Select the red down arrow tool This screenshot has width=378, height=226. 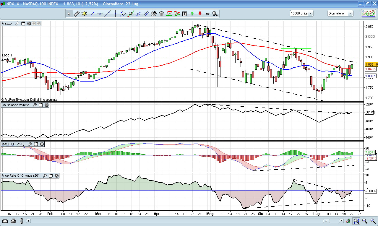pos(200,14)
